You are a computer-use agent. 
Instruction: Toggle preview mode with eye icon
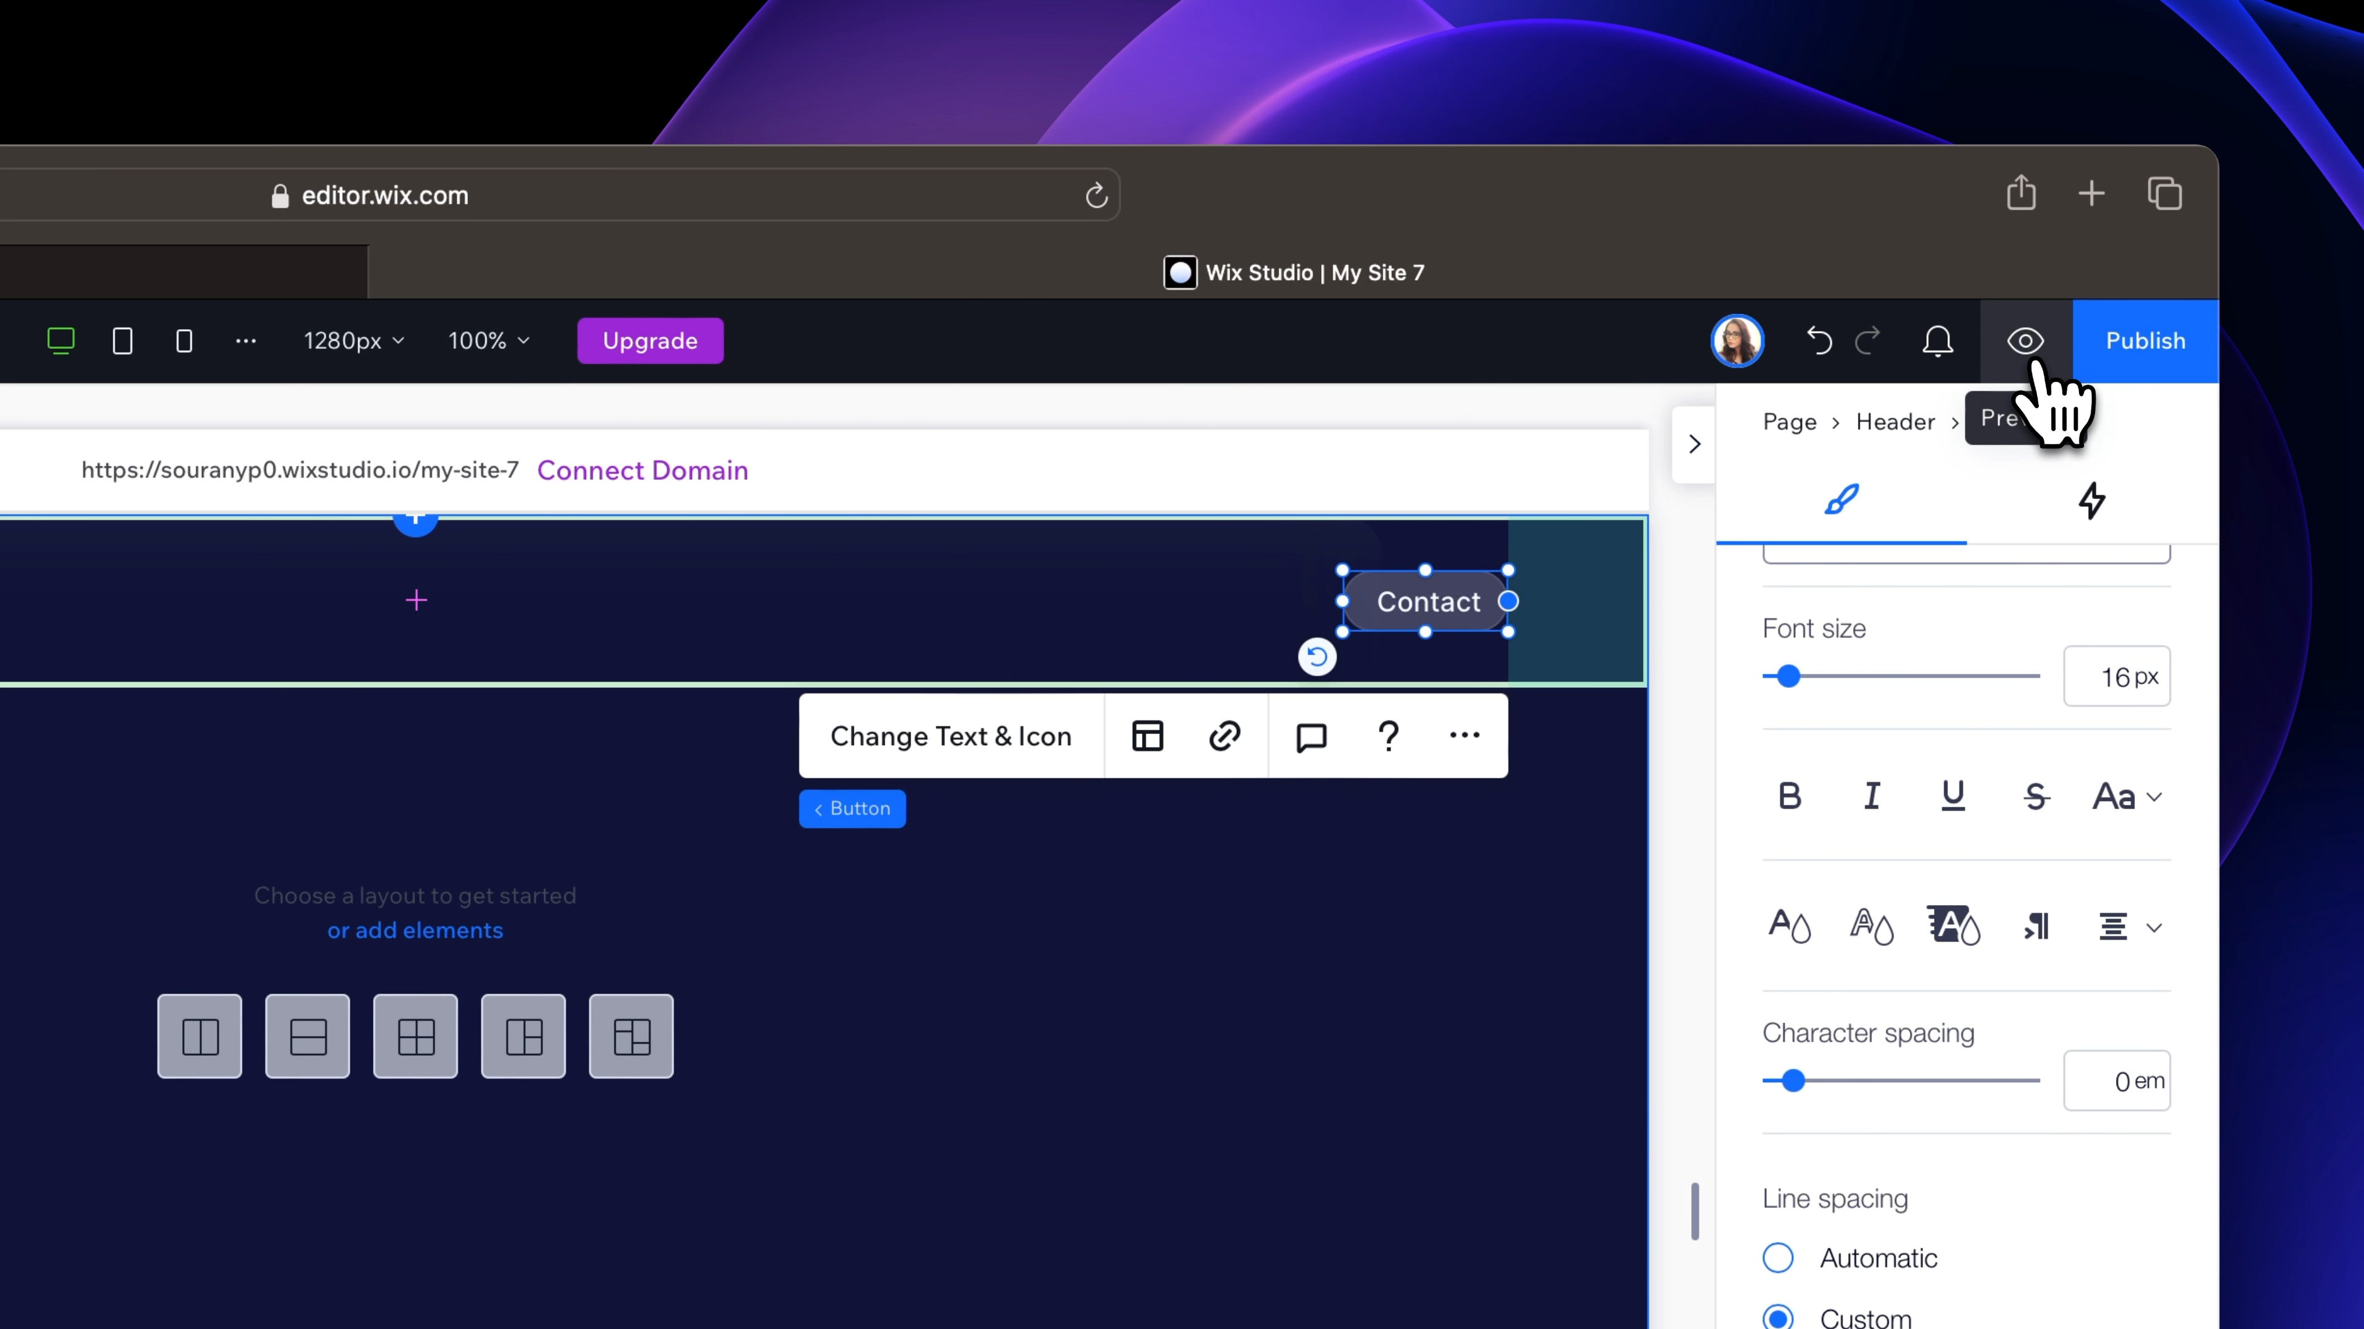click(x=2024, y=341)
